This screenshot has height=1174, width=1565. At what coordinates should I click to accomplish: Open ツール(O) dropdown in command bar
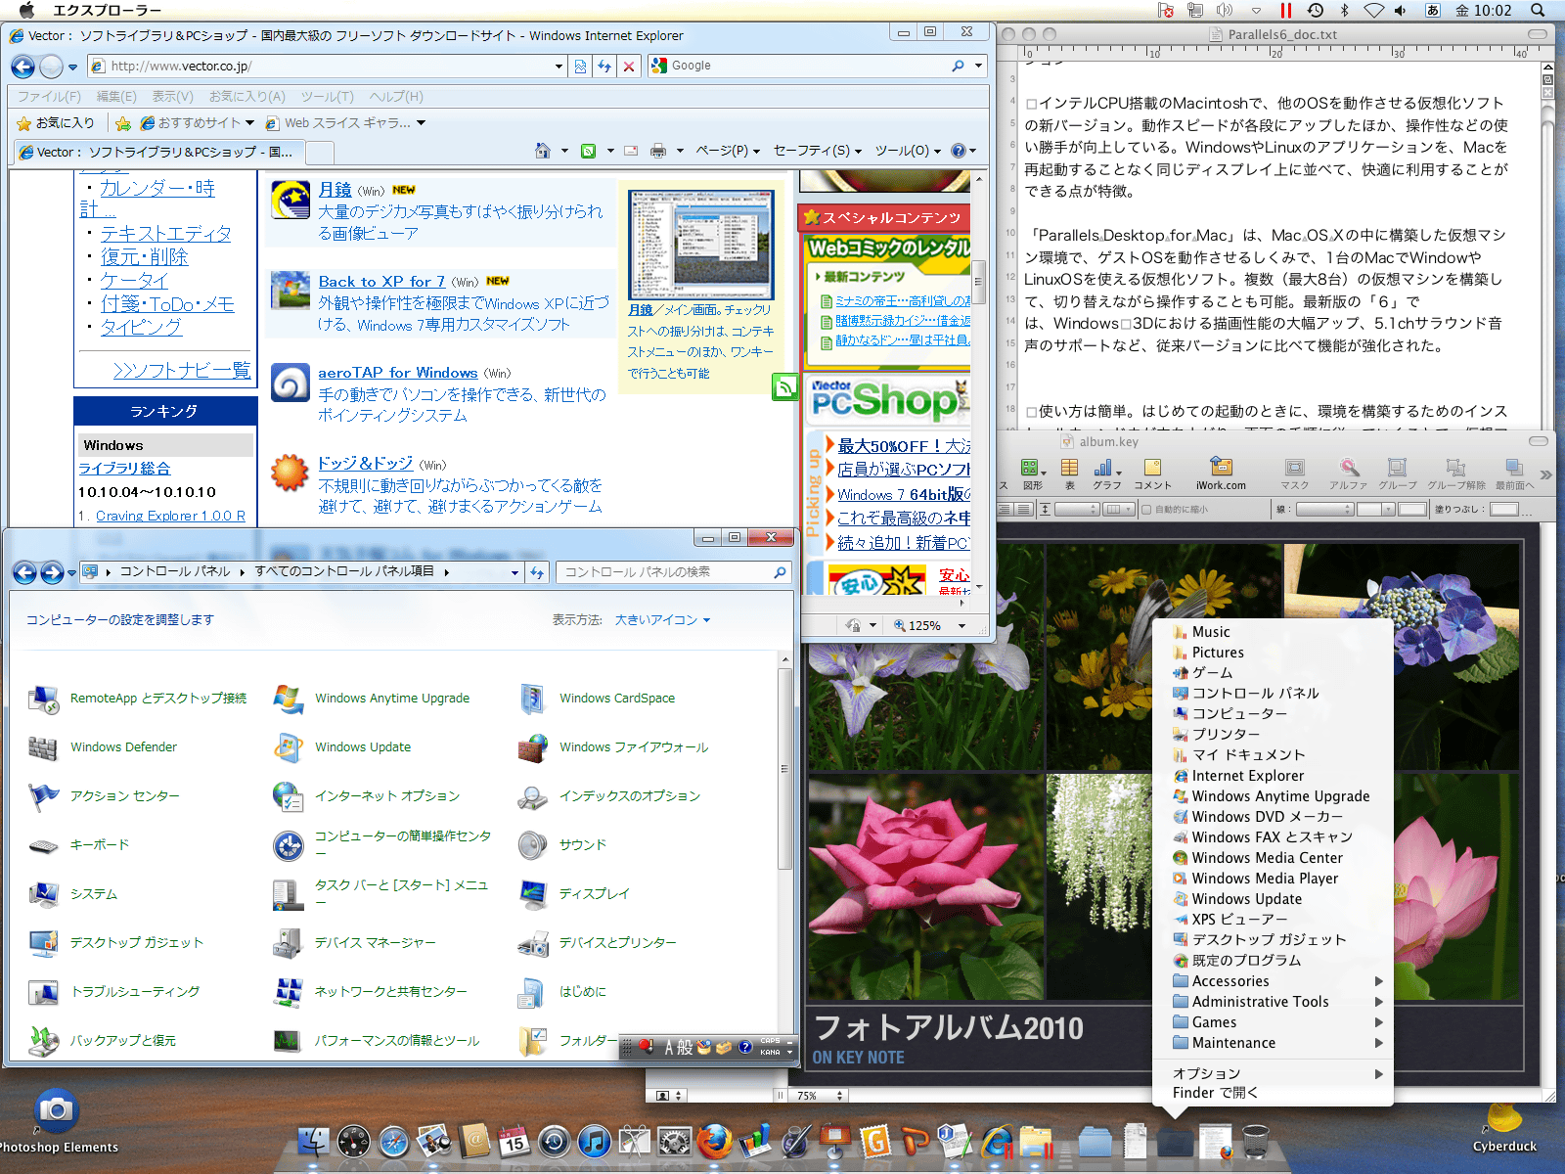[x=908, y=151]
